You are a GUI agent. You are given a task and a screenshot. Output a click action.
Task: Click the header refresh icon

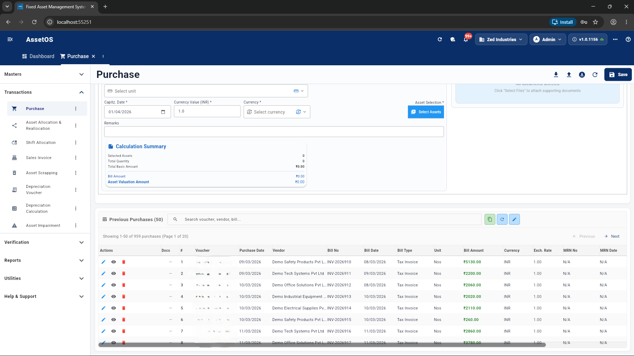[440, 39]
